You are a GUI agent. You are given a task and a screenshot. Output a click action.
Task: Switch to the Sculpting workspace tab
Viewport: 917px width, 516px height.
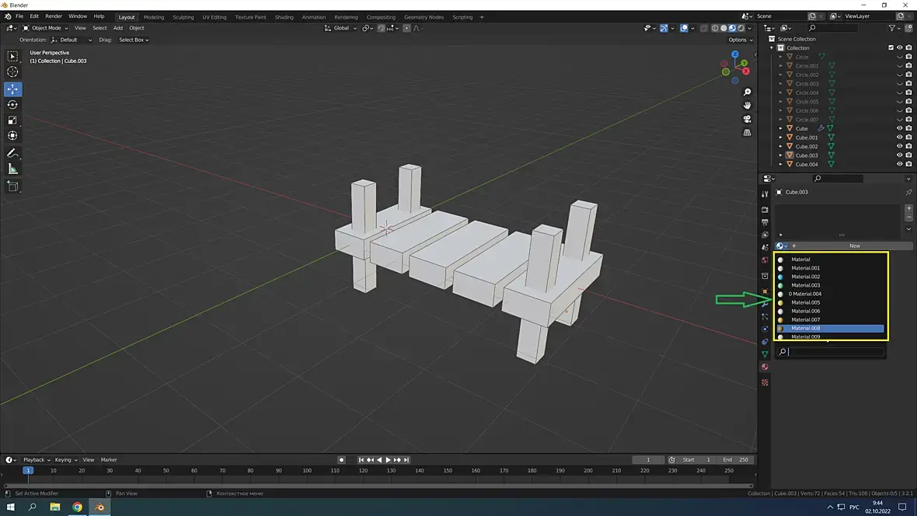point(183,17)
